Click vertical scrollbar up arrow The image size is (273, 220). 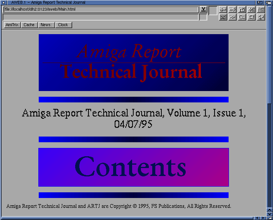270,210
